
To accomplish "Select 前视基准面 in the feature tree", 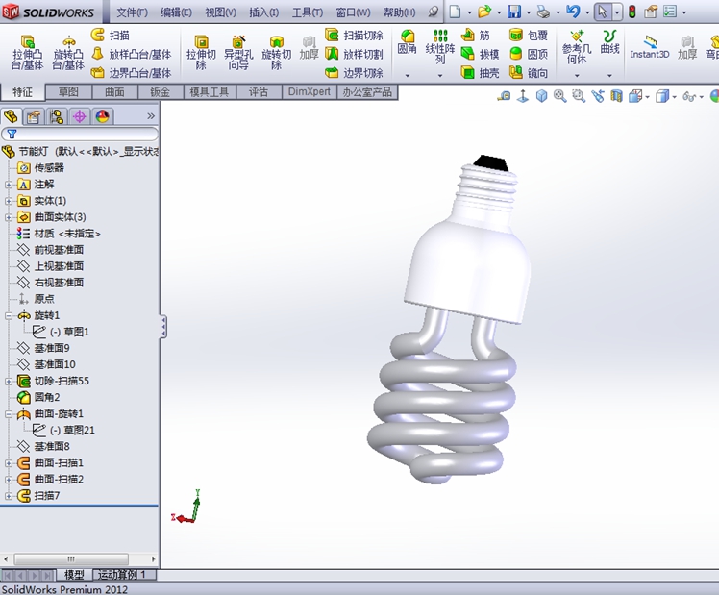I will click(x=59, y=250).
